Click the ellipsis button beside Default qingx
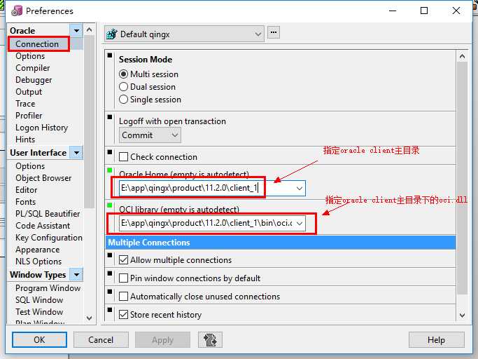The width and height of the screenshot is (478, 359). tap(274, 32)
